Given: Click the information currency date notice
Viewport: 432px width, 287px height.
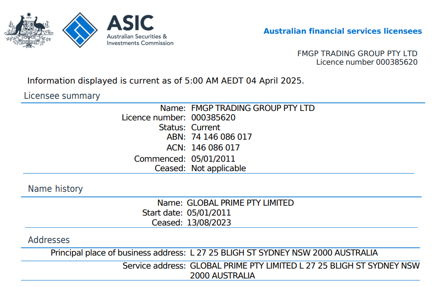Looking at the screenshot, I should coord(166,81).
